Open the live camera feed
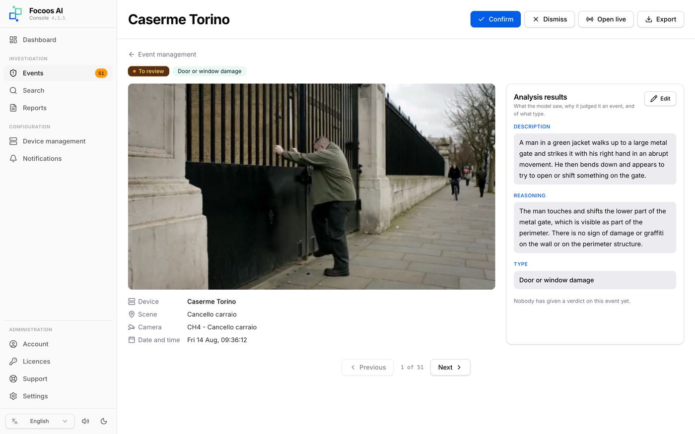 coord(606,19)
